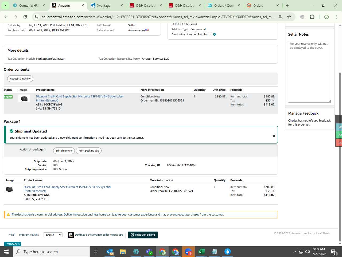The width and height of the screenshot is (342, 257).
Task: Click the info icon next to destination closed
Action: tap(214, 34)
